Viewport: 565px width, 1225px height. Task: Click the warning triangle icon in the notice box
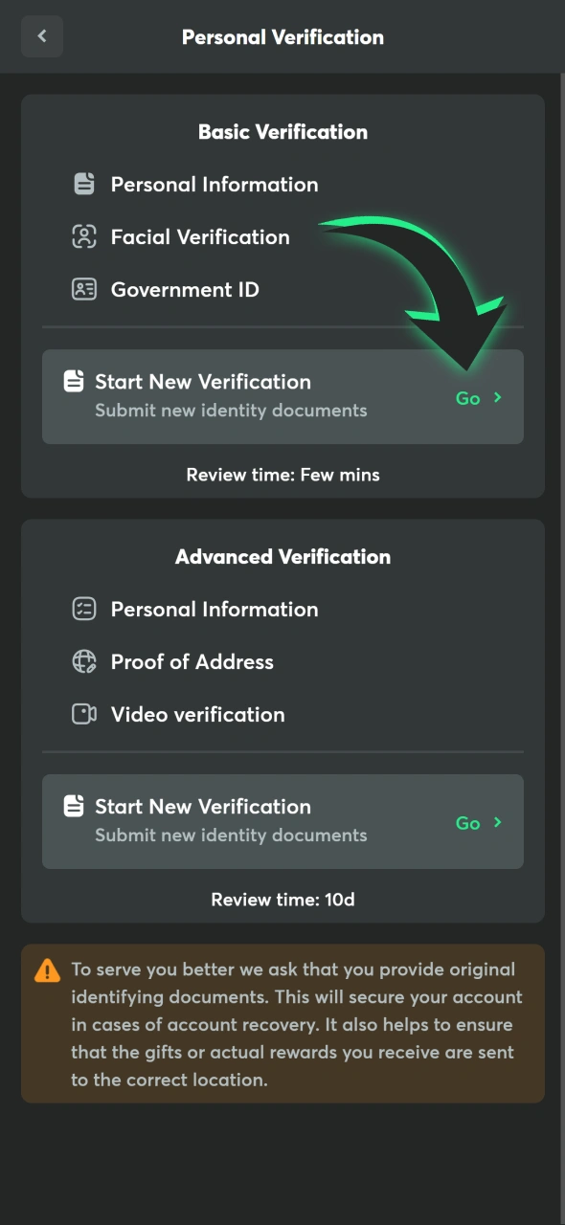coord(46,969)
